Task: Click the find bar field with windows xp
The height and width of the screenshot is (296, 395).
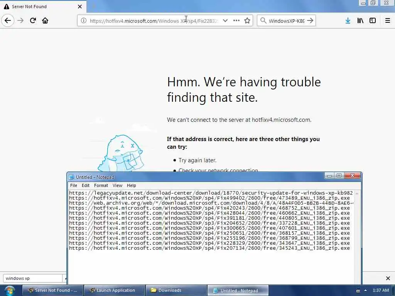Action: point(32,278)
